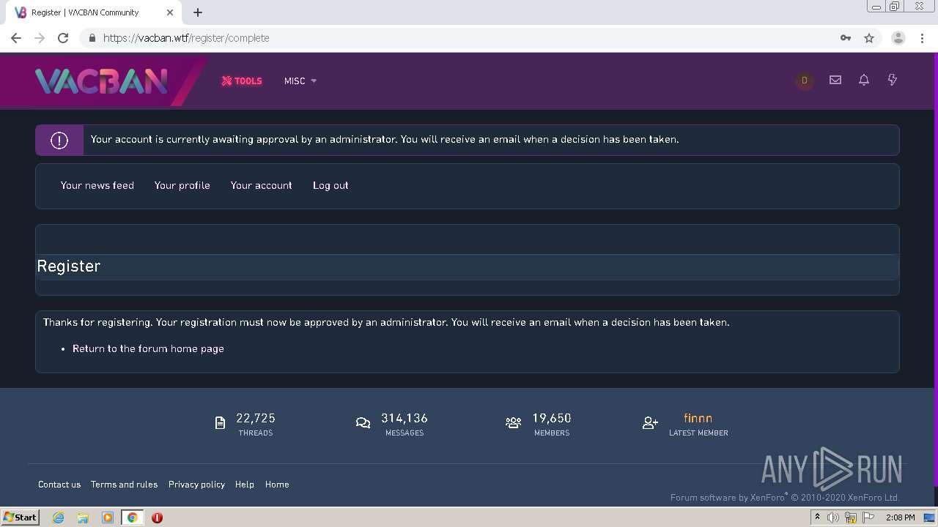Open the alerts bell icon
The image size is (938, 527).
[864, 80]
